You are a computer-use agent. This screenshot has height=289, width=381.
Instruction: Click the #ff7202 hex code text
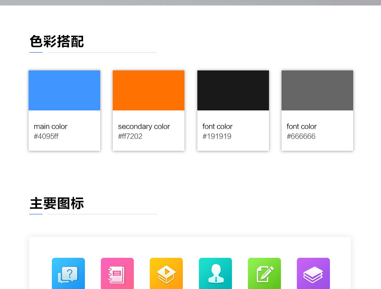(130, 136)
